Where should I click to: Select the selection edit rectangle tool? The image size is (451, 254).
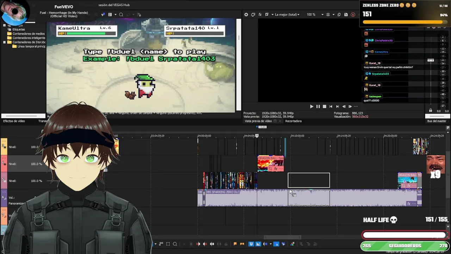pyautogui.click(x=168, y=244)
